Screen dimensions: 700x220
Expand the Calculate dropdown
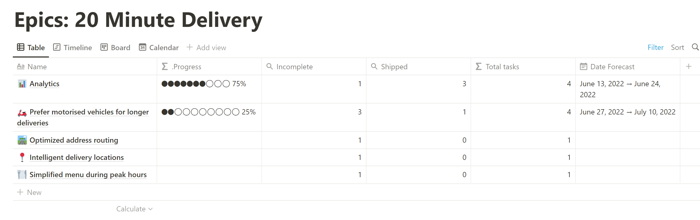[134, 209]
